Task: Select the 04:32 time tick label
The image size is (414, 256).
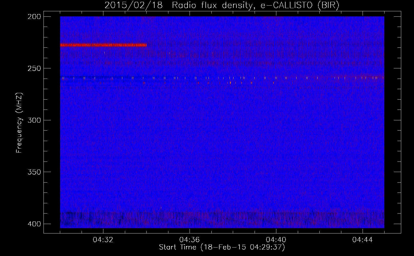Action: [103, 240]
